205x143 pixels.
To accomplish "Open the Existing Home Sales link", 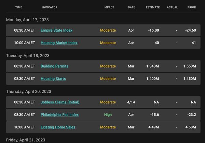I will click(x=58, y=127).
